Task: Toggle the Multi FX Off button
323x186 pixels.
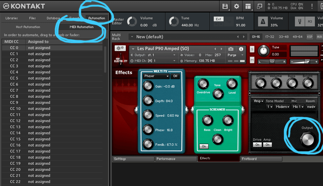Action: [175, 76]
